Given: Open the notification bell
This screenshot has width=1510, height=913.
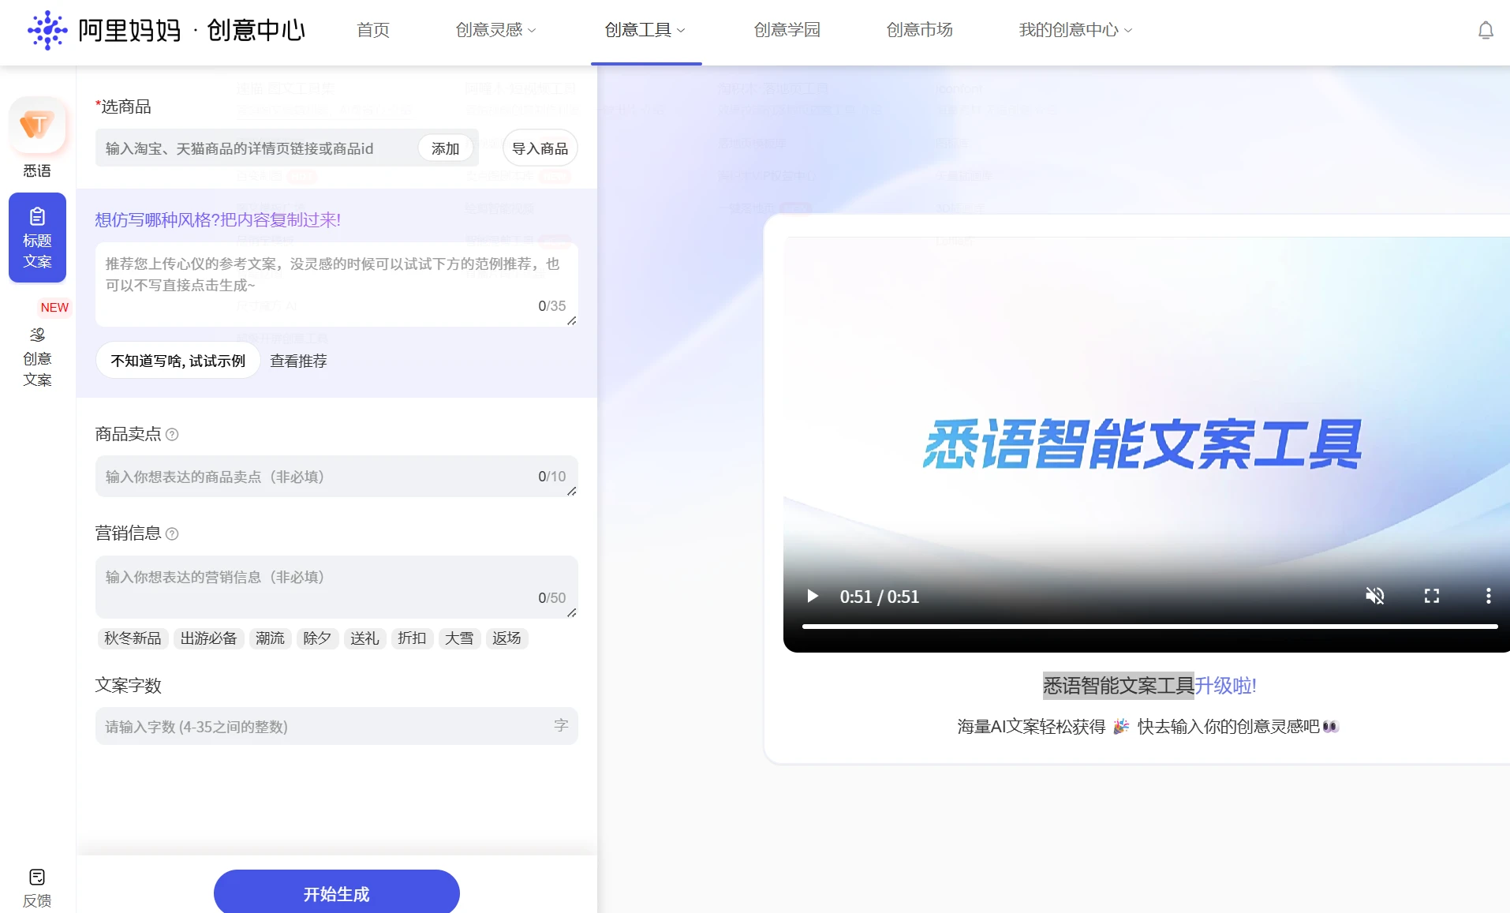Looking at the screenshot, I should 1486,31.
